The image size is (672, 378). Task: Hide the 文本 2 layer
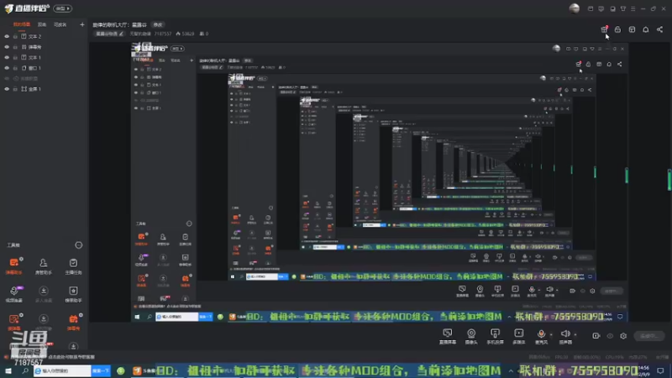[x=7, y=36]
